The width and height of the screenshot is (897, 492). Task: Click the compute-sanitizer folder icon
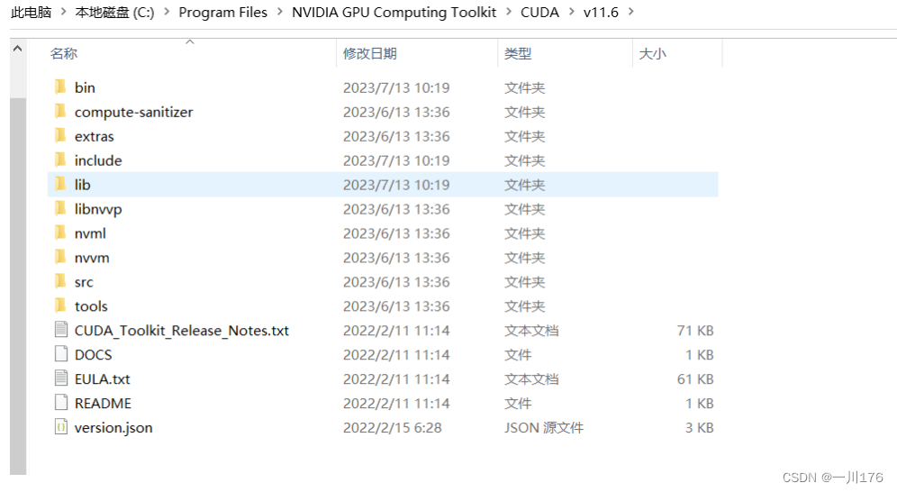tap(60, 111)
